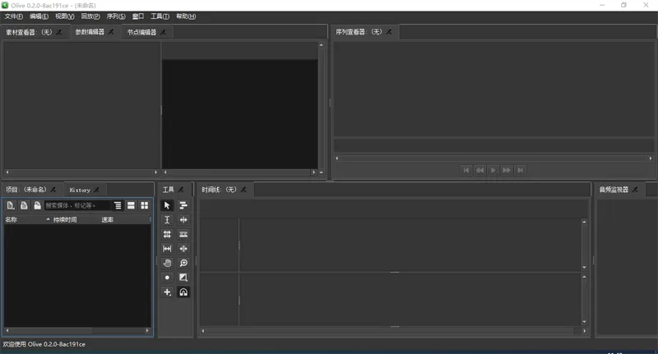Switch project panel to tree view
This screenshot has height=354, width=658.
point(118,205)
